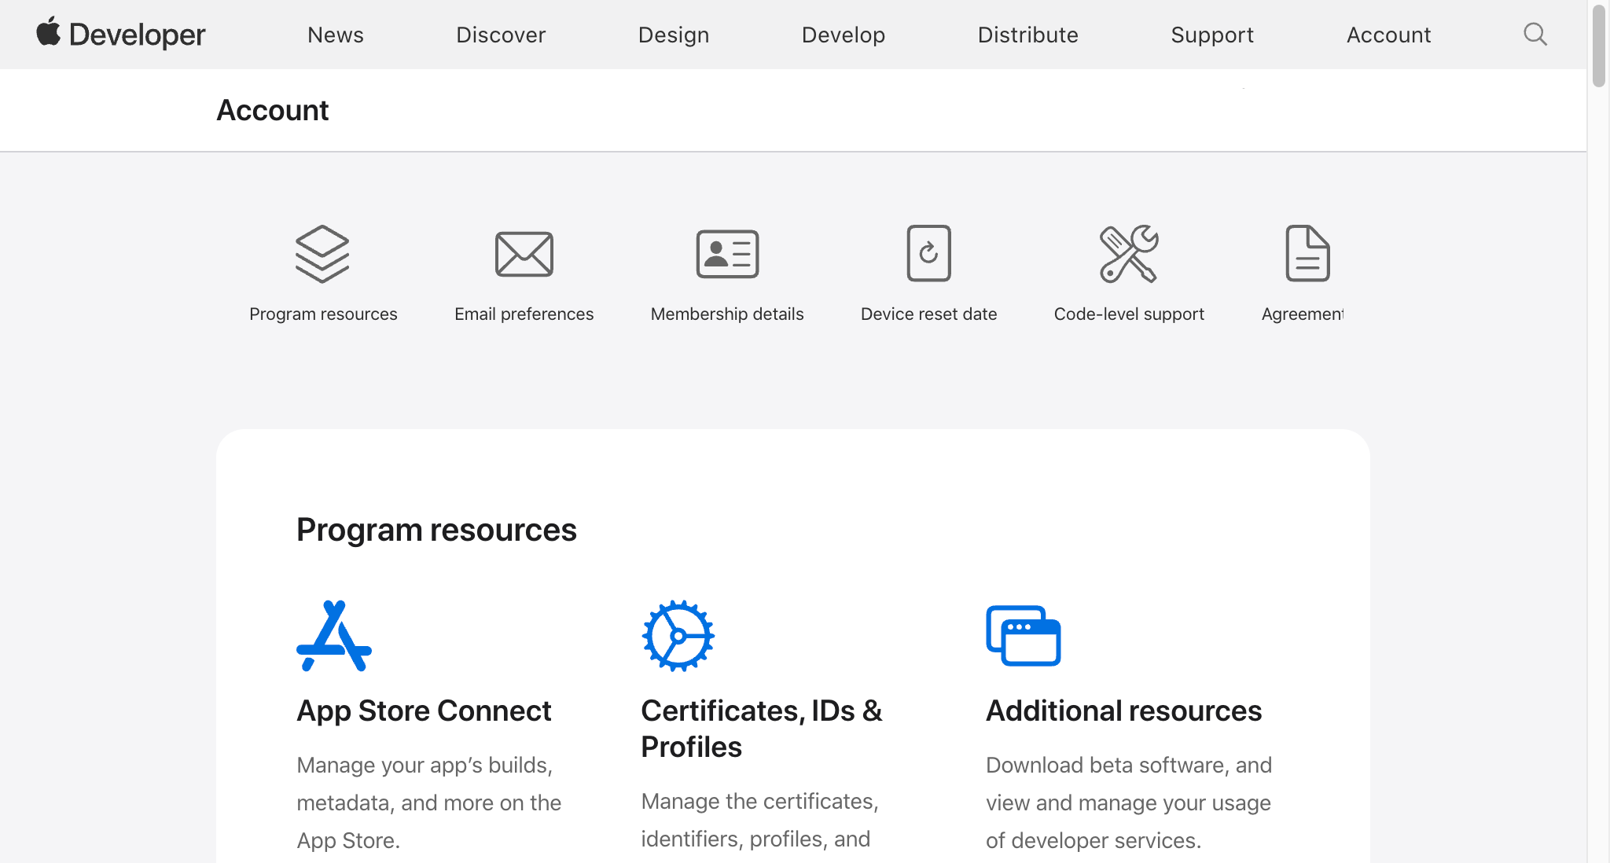Select the Certificates, IDs & Profiles gear icon
Viewport: 1610px width, 863px height.
click(x=678, y=635)
